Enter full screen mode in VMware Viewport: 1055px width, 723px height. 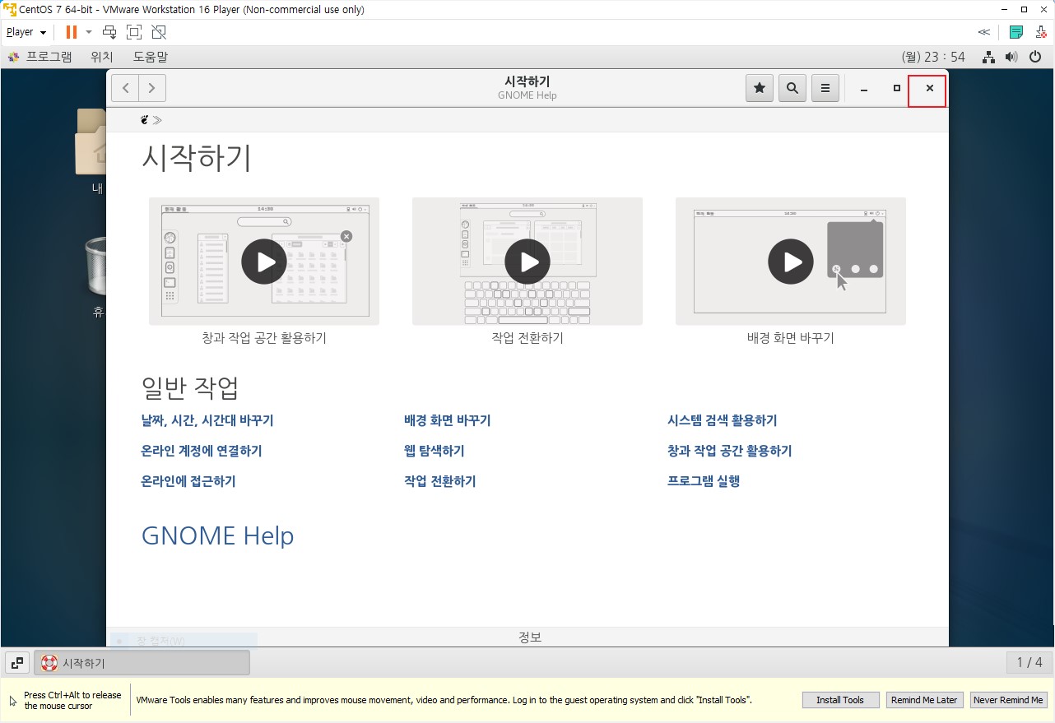134,32
